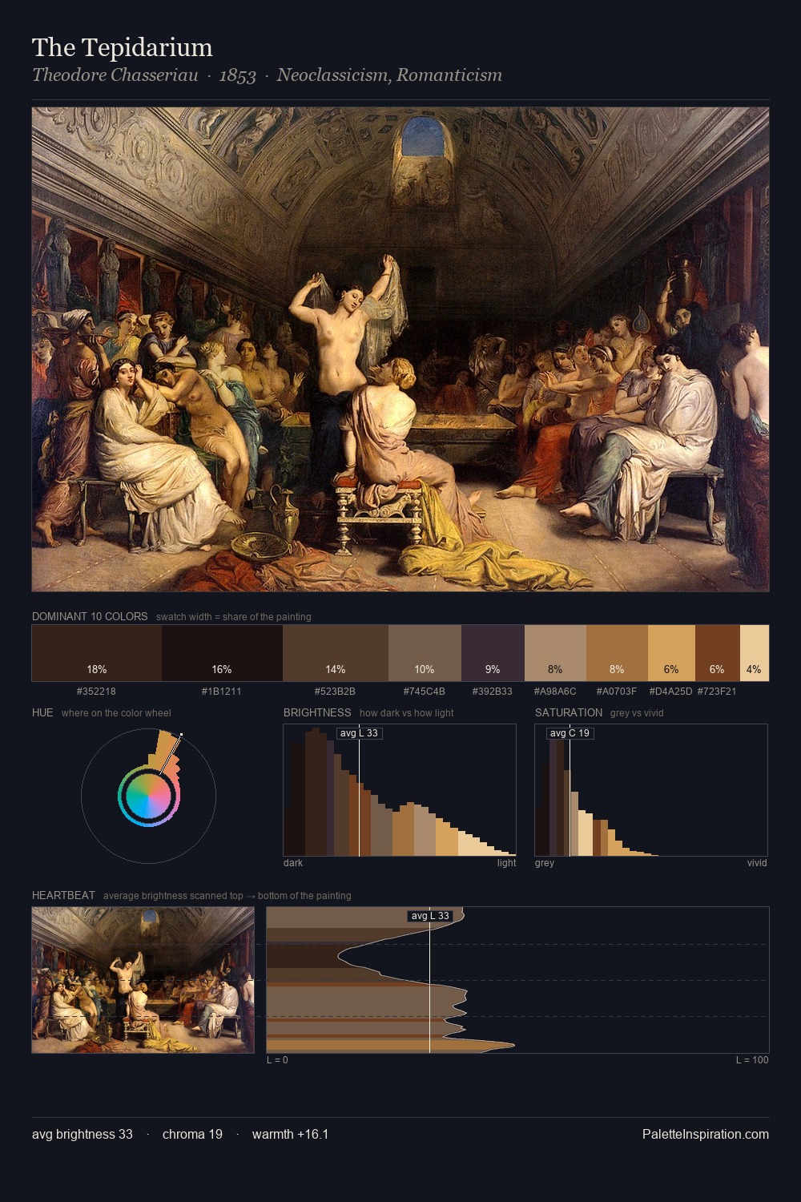
Task: Click the avg brightness 33 footer stat
Action: pos(83,1134)
